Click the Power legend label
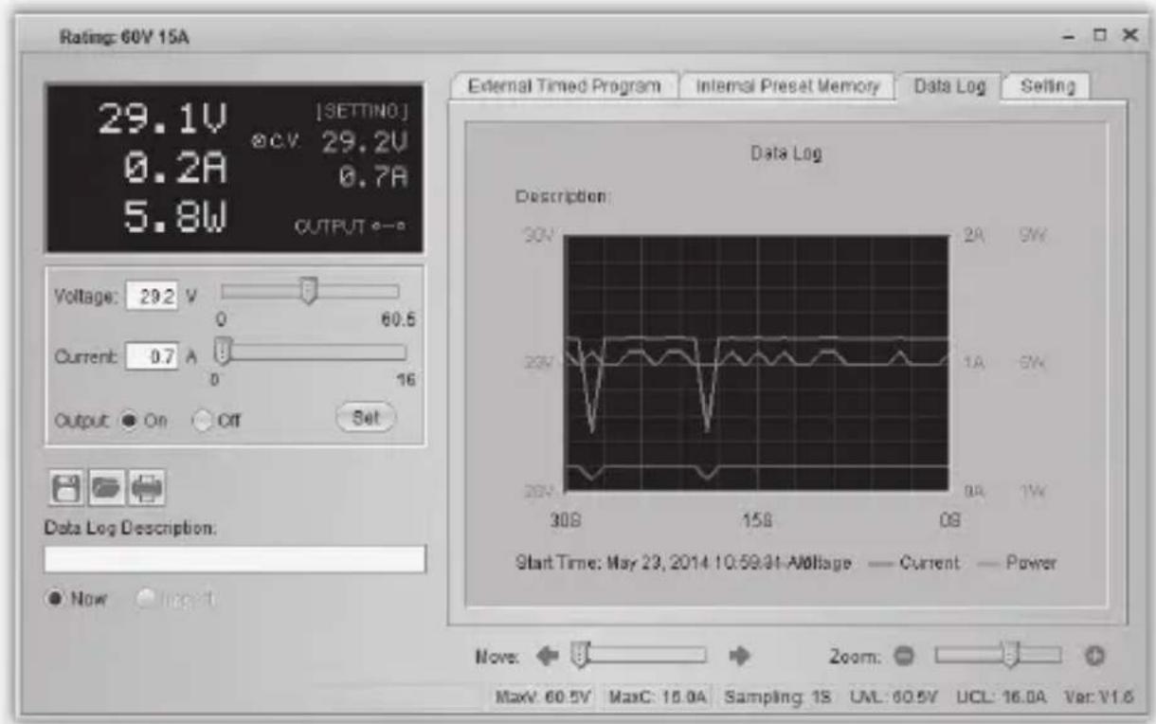Image resolution: width=1156 pixels, height=724 pixels. [x=1033, y=563]
